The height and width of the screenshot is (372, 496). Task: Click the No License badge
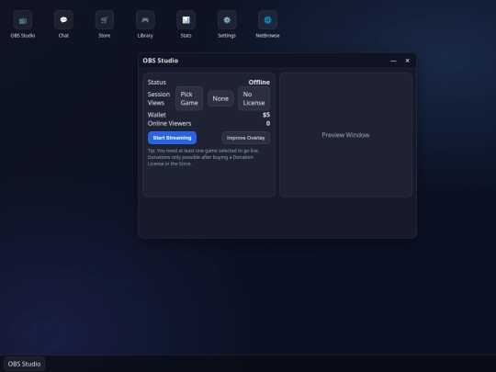click(x=254, y=98)
